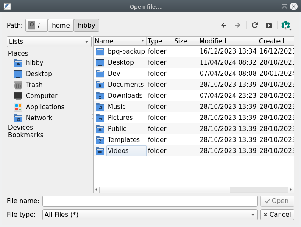This screenshot has width=301, height=227.
Task: Select the Network place
Action: [39, 118]
